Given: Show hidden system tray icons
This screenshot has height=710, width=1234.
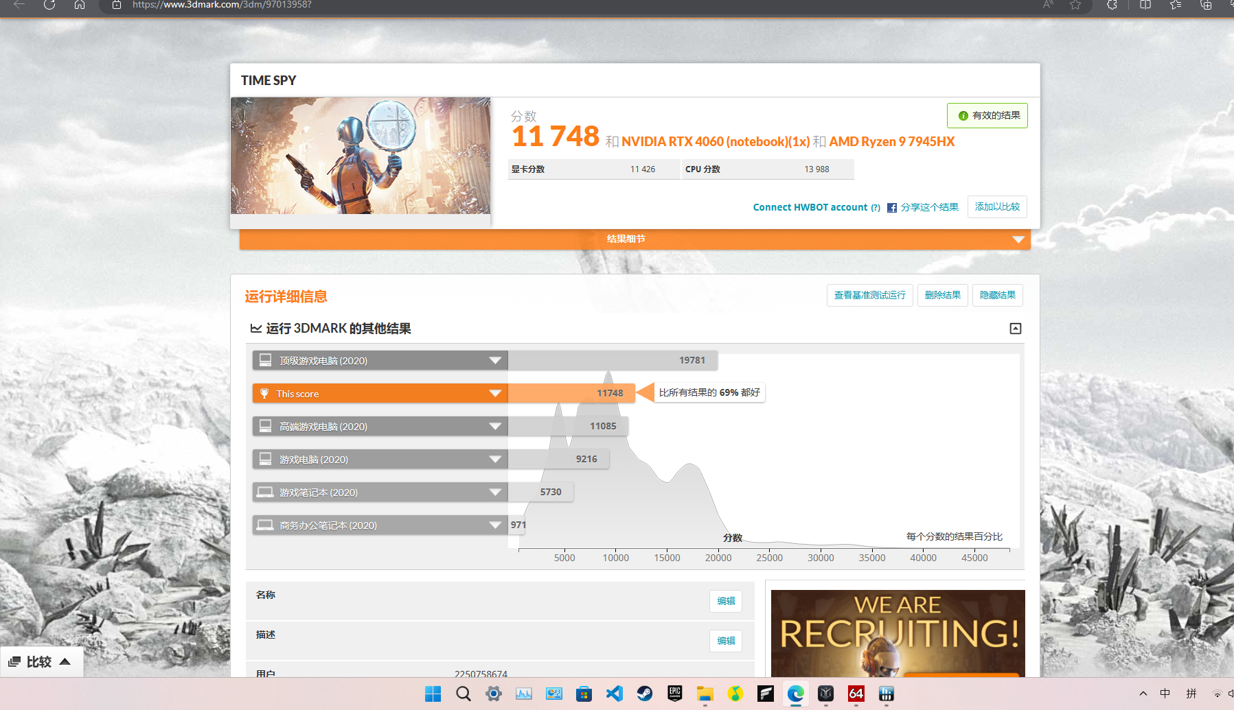Looking at the screenshot, I should tap(1143, 694).
